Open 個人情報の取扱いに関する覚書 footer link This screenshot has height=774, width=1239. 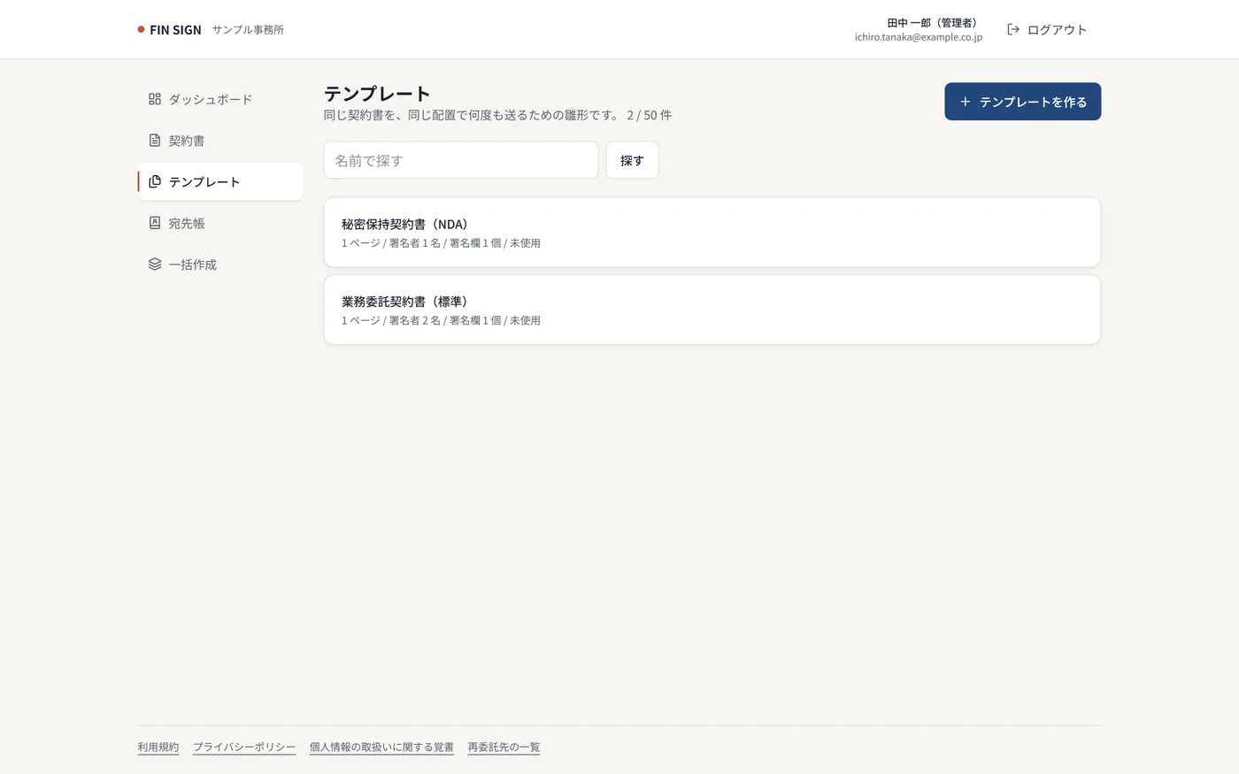coord(381,747)
